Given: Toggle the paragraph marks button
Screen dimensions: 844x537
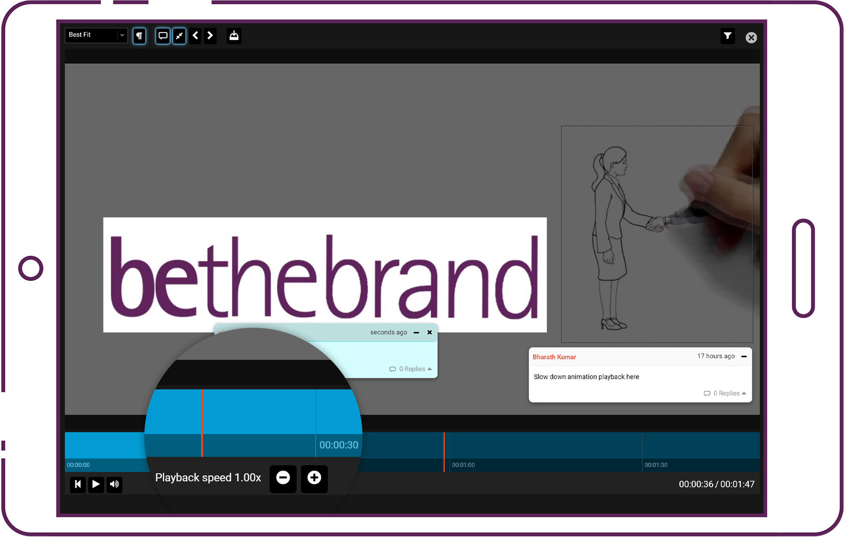Looking at the screenshot, I should coord(139,35).
